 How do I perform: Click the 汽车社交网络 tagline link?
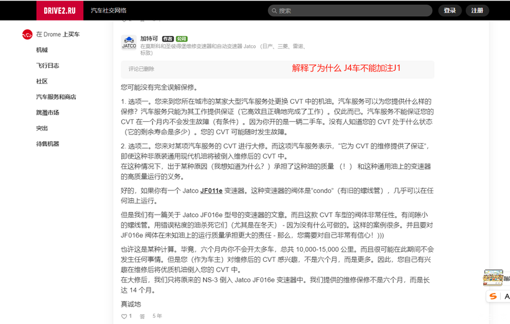coord(109,11)
